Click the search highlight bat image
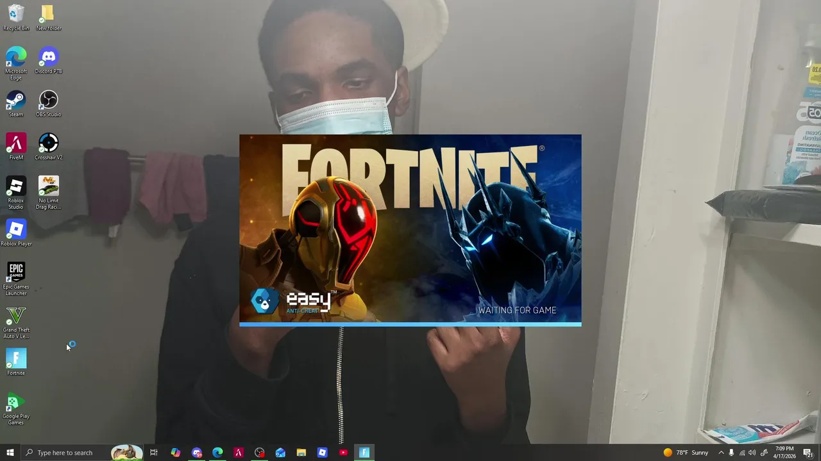 tap(126, 453)
